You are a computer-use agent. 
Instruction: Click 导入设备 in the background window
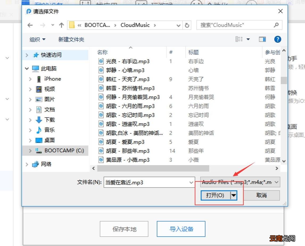[181, 229]
